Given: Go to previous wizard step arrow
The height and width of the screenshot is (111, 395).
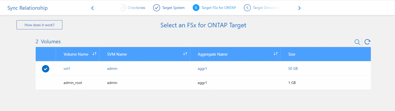Looking at the screenshot, I should pyautogui.click(x=92, y=8).
